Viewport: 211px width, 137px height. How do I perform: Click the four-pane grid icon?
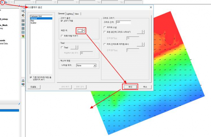coord(23,32)
